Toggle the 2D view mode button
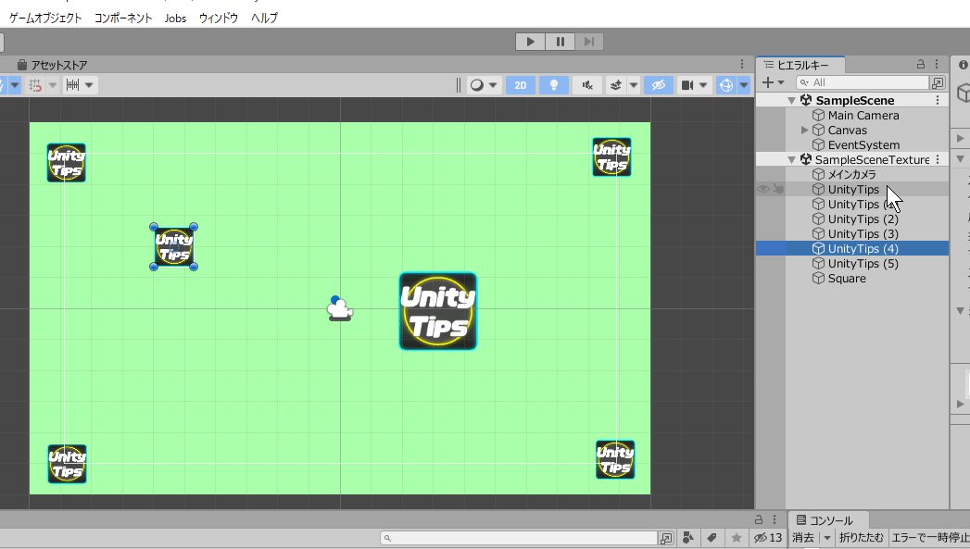 pos(521,85)
